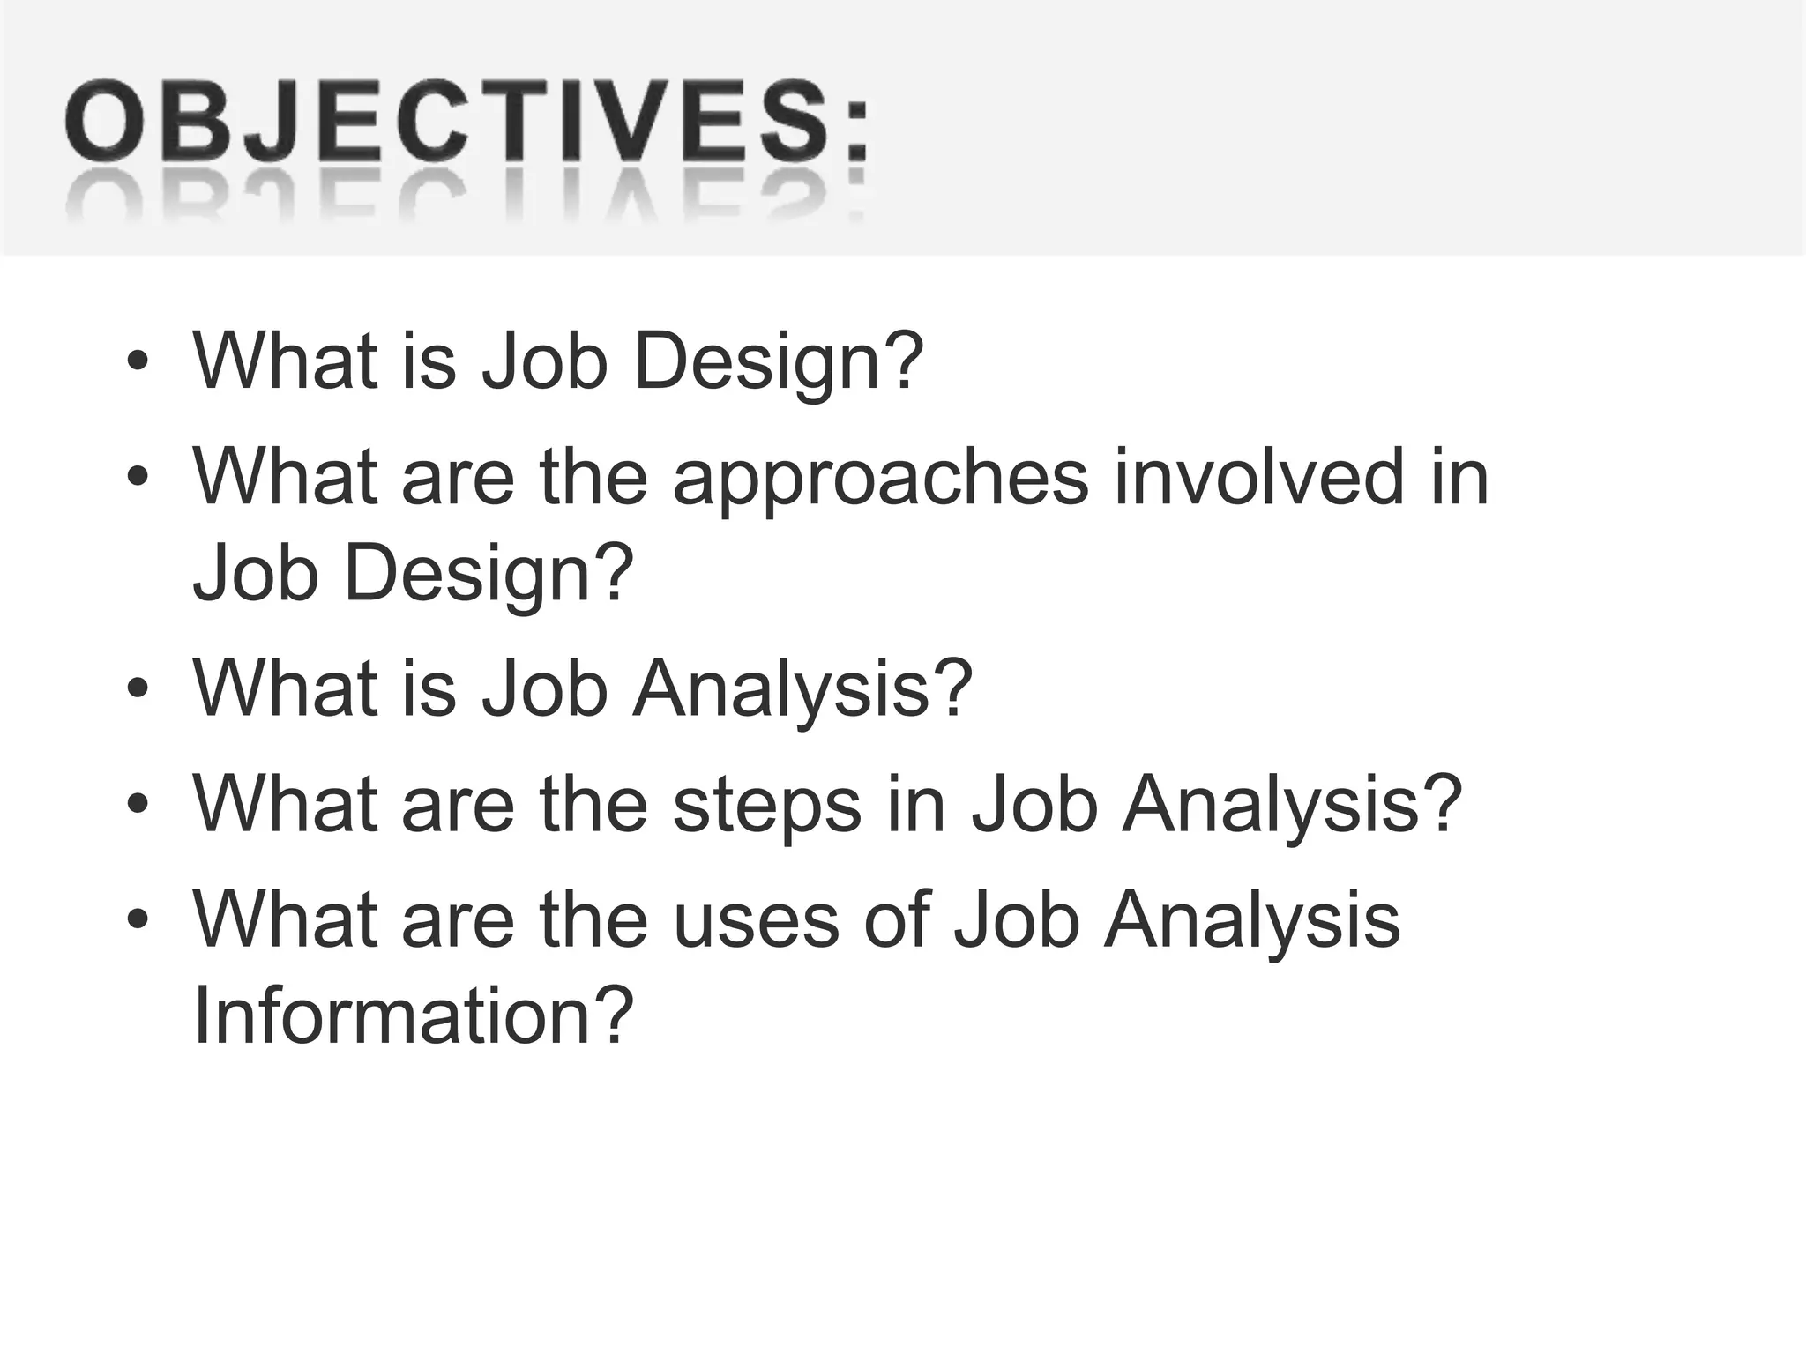Click 'What are the approaches involved in' line
The height and width of the screenshot is (1354, 1806).
[840, 479]
